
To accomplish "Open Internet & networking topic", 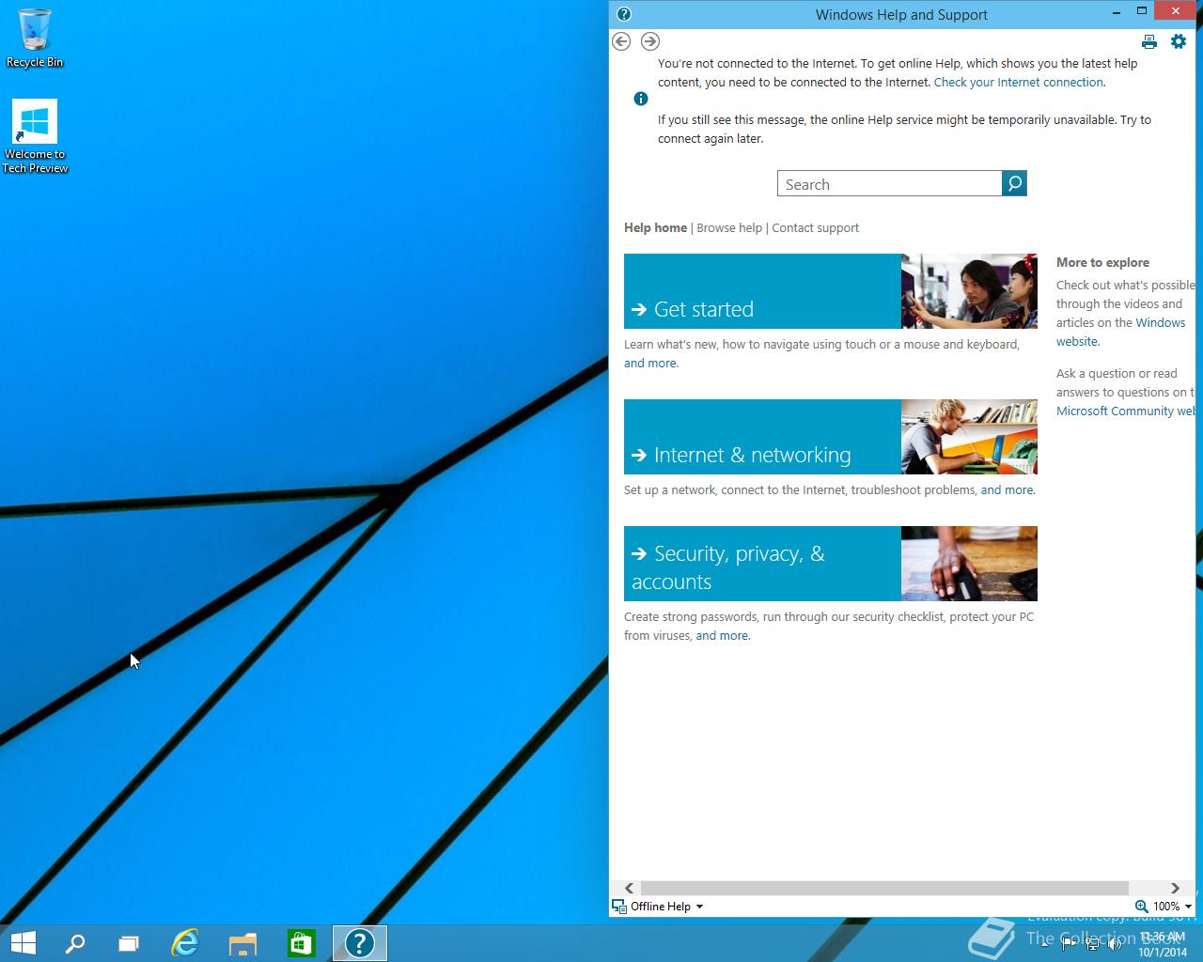I will pos(762,437).
